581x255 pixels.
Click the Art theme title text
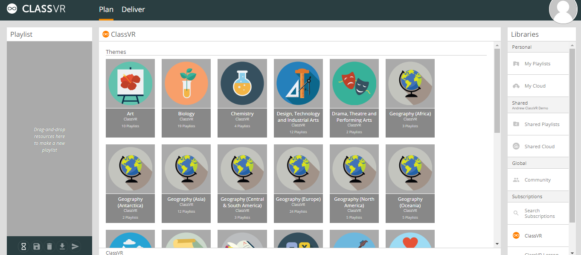(131, 114)
